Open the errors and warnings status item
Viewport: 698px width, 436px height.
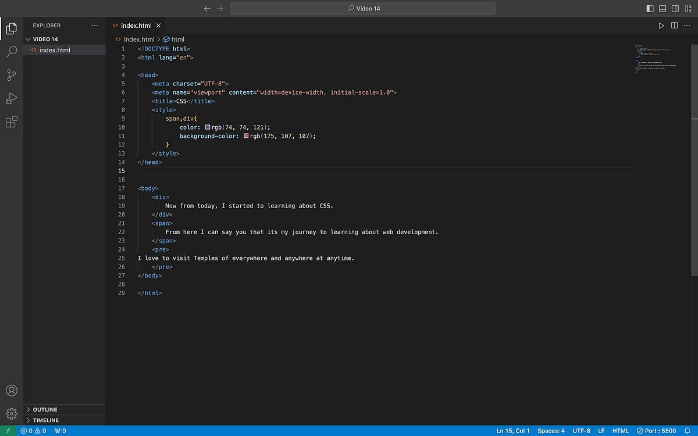(33, 431)
